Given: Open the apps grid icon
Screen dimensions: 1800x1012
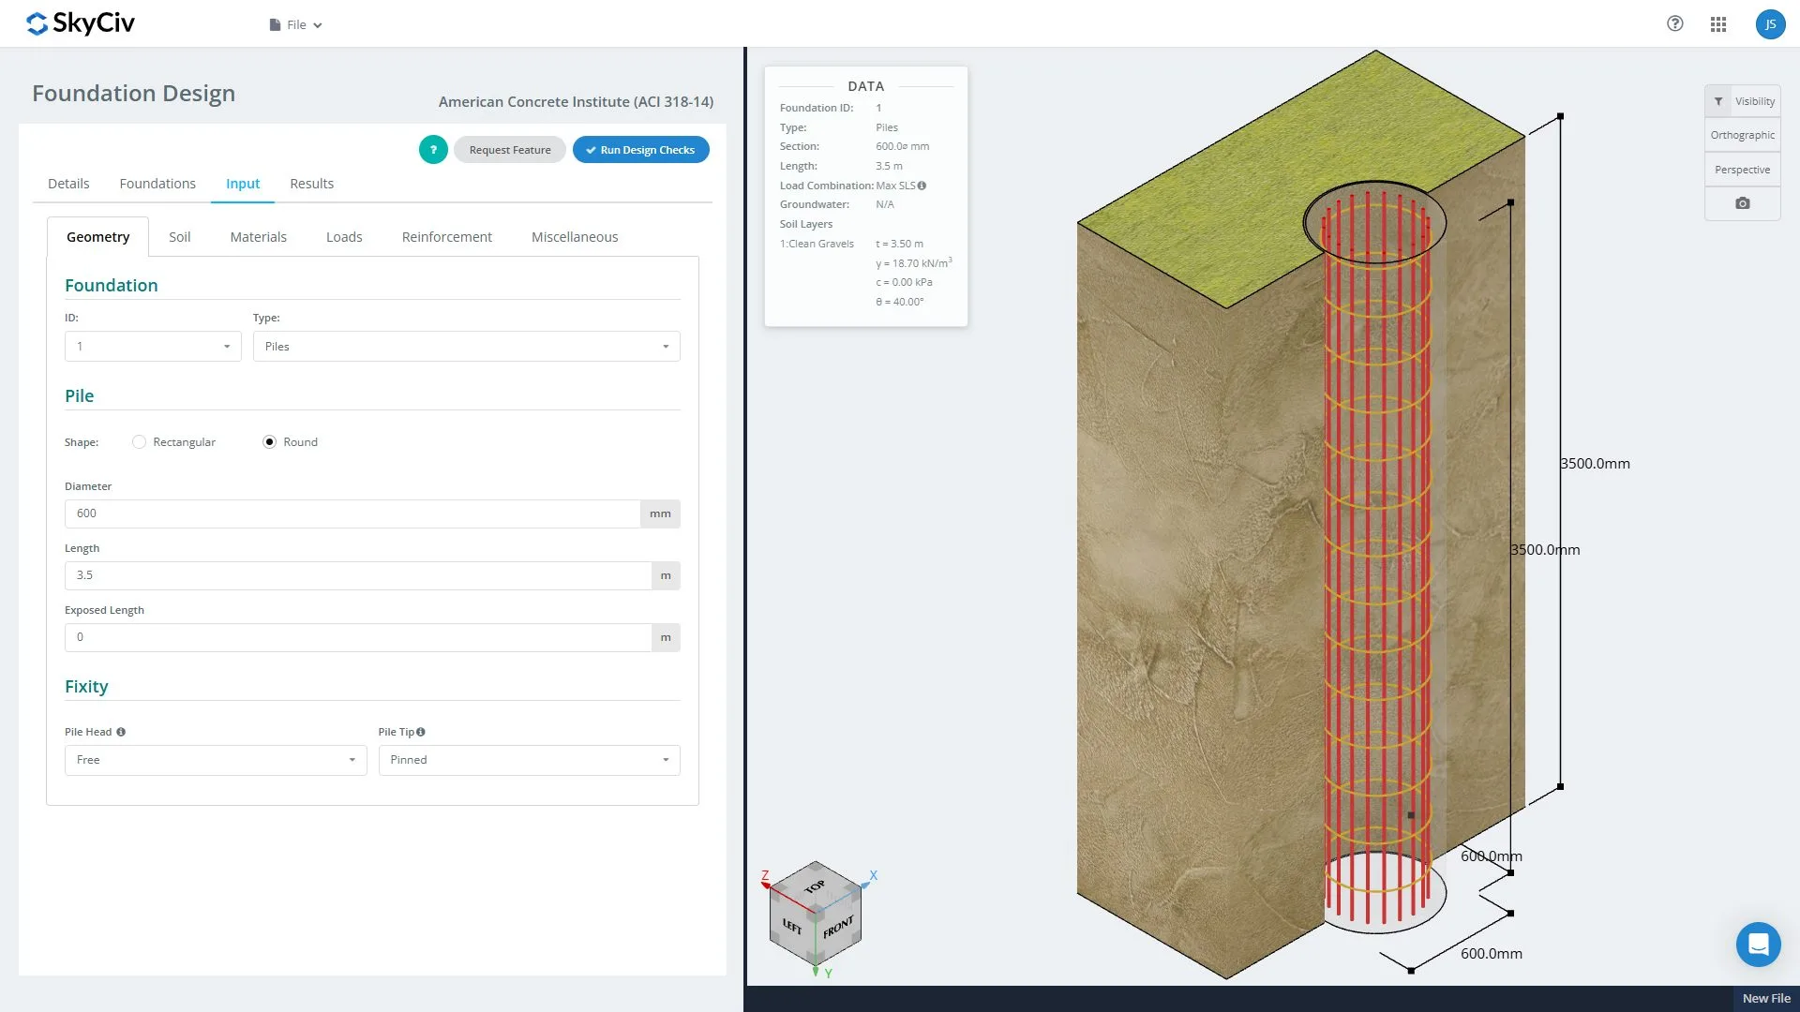Looking at the screenshot, I should coord(1717,24).
